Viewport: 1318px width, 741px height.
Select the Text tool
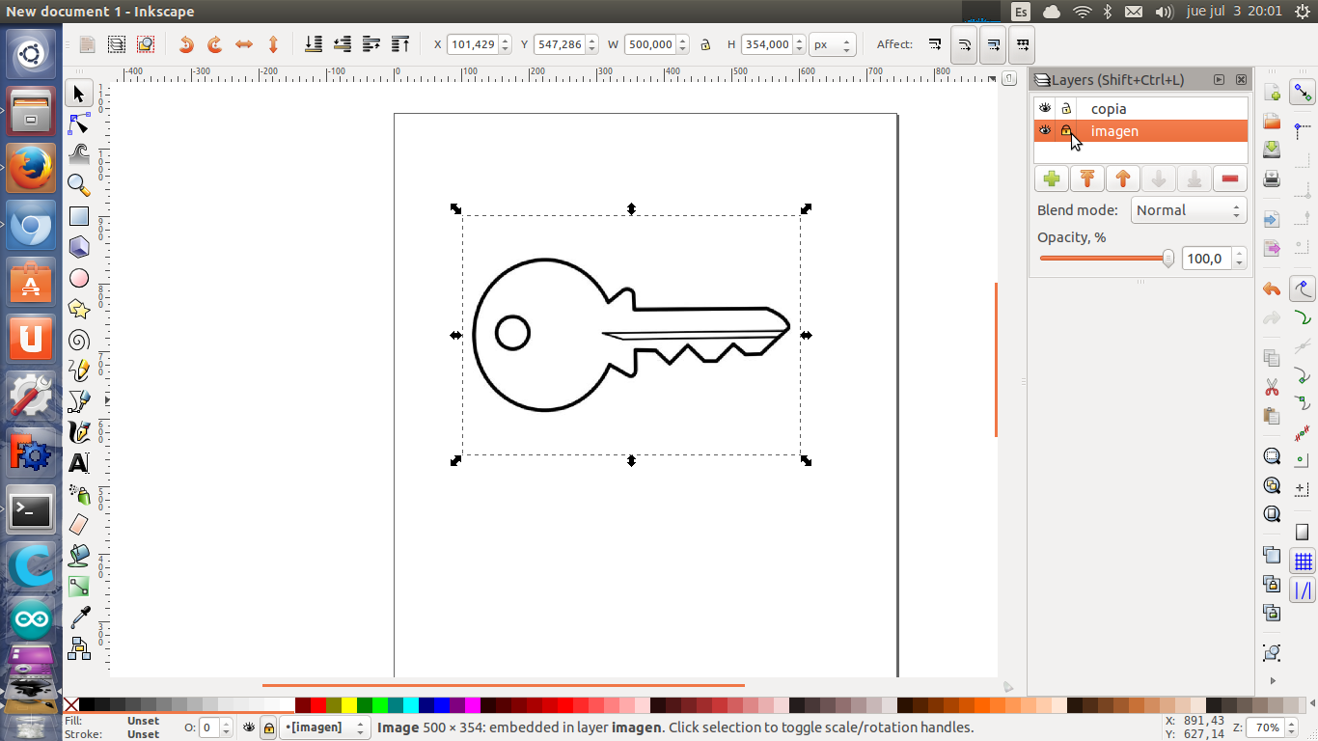[79, 463]
